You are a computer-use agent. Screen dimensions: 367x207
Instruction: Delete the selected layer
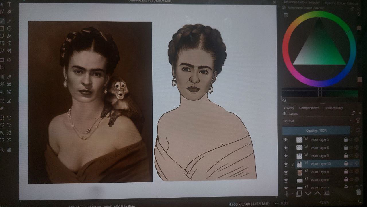coord(358,192)
